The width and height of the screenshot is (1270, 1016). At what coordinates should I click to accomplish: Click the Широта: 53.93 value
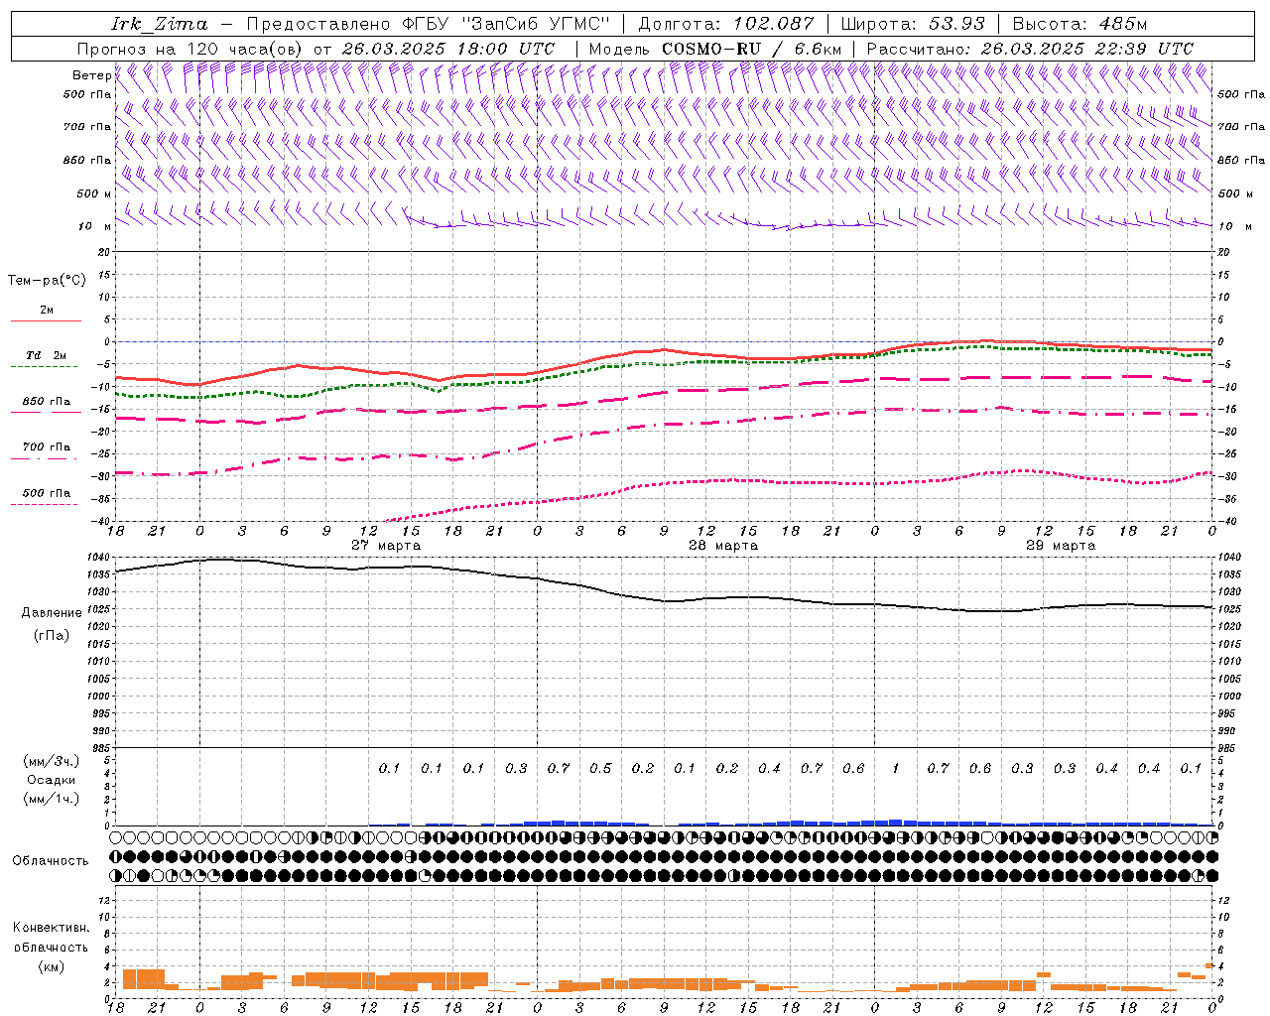(x=914, y=24)
